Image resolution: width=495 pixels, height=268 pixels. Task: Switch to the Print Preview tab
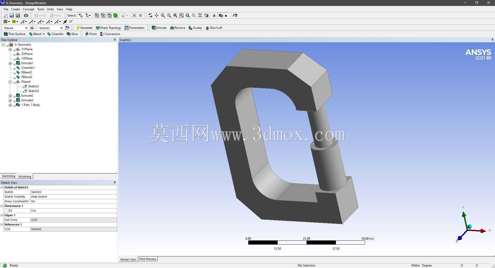(x=148, y=259)
